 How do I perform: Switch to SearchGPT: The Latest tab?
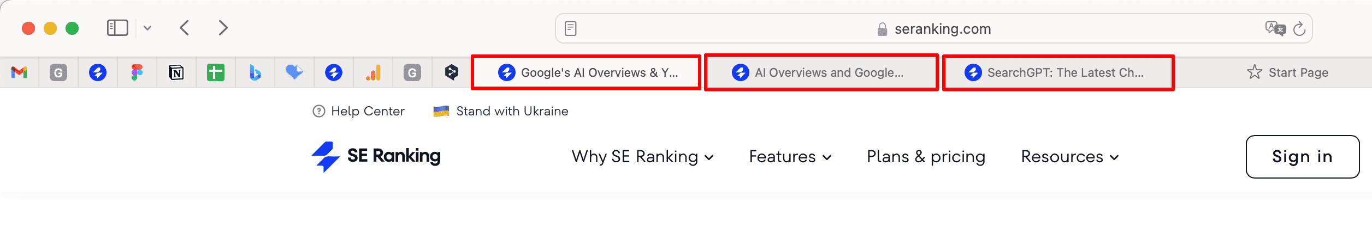click(1058, 72)
